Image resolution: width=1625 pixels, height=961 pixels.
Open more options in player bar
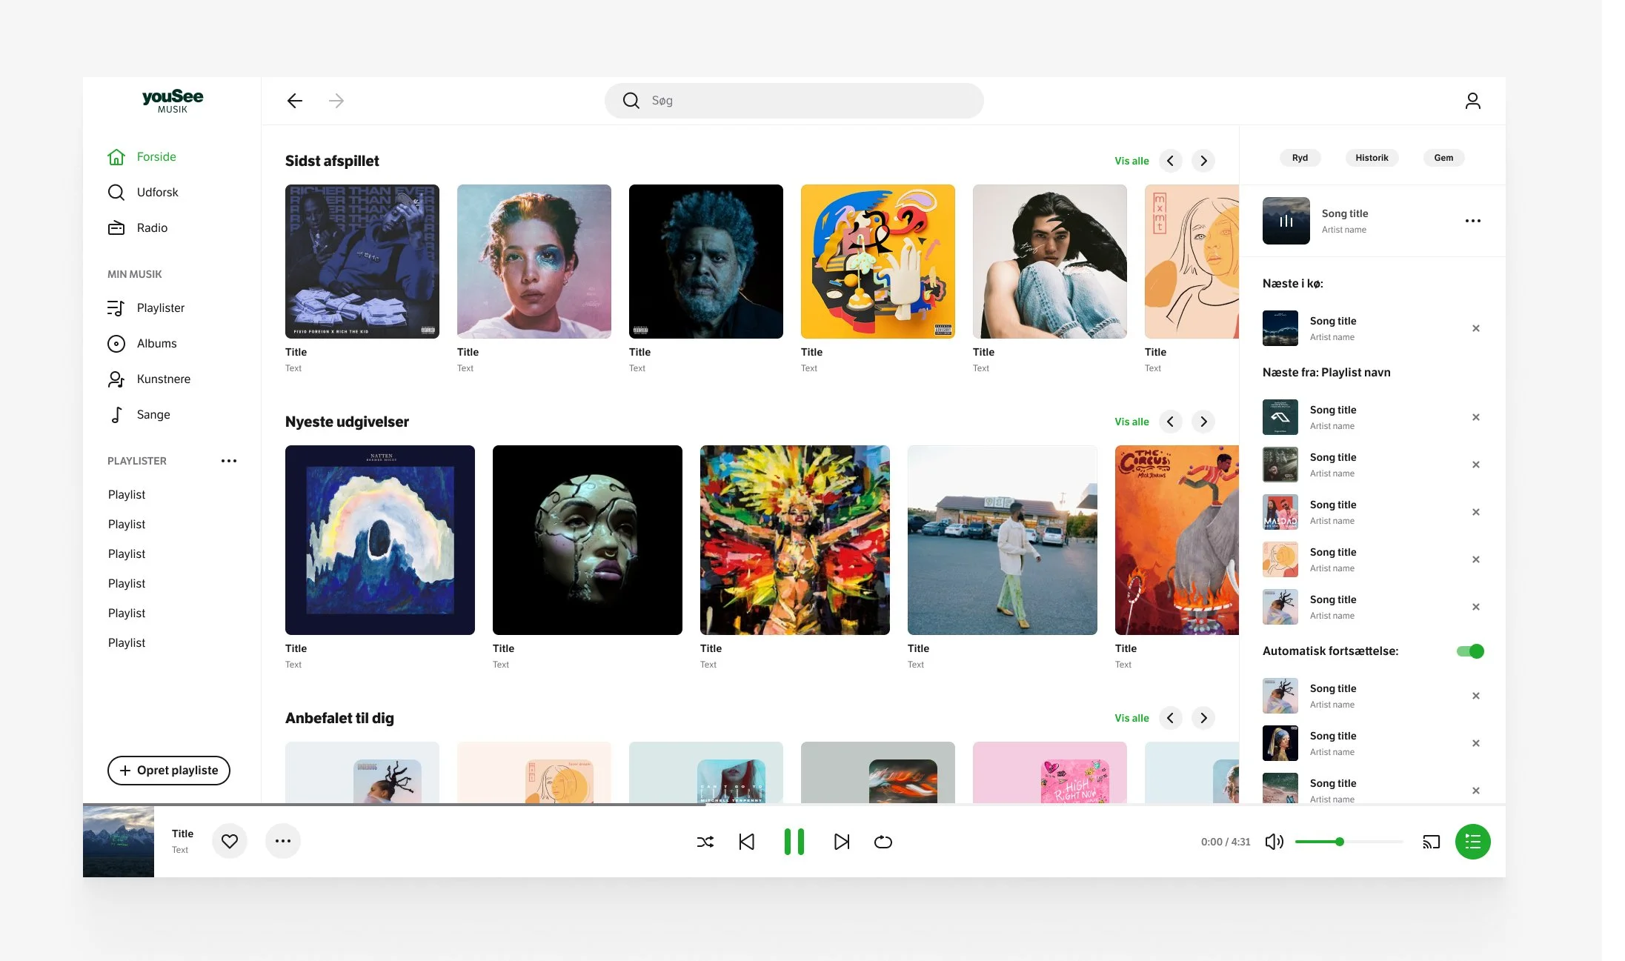pos(283,841)
